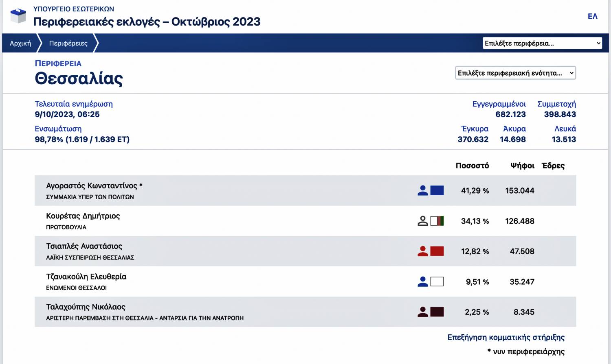The width and height of the screenshot is (611, 364).
Task: Expand the 'Επιλέξτε περιφερειακή ενότητα' dropdown
Action: 515,73
